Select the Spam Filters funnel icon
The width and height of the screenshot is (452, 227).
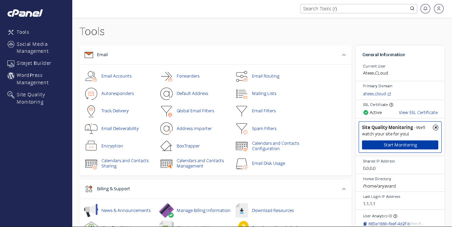242,129
